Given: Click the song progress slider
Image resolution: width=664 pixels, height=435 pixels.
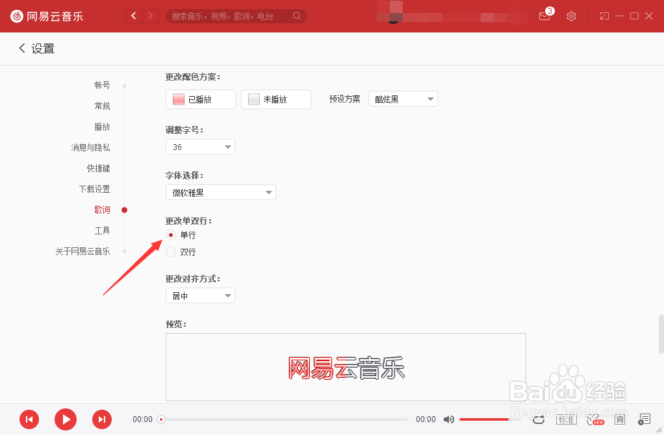Looking at the screenshot, I should (286, 419).
